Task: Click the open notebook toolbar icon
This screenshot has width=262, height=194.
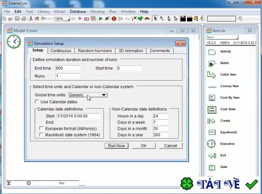Action: pos(86,19)
